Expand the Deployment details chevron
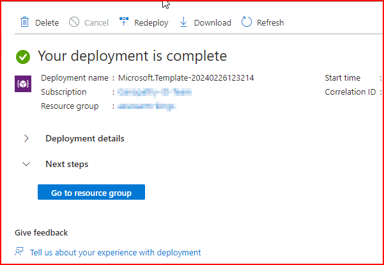Viewport: 384px width, 265px height. (x=26, y=138)
